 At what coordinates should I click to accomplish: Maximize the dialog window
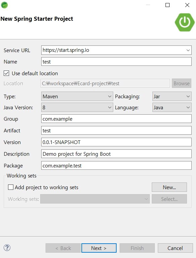tap(168, 5)
